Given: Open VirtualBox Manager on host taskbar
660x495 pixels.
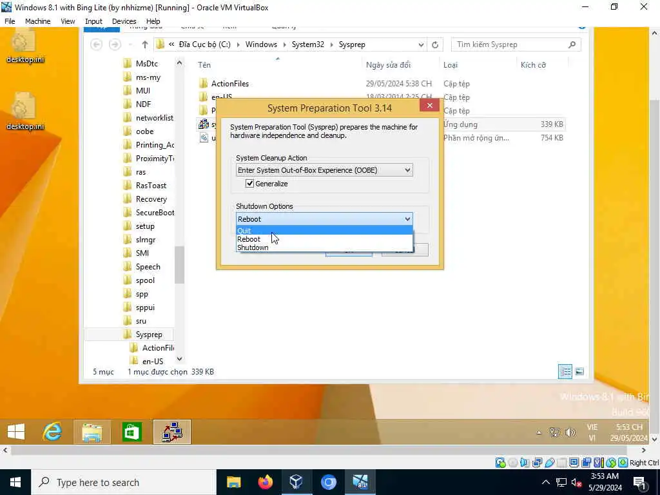Looking at the screenshot, I should tap(296, 482).
